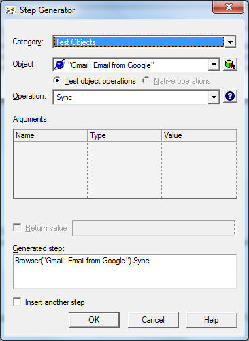The height and width of the screenshot is (341, 249).
Task: Click the Cancel button
Action: (x=153, y=320)
